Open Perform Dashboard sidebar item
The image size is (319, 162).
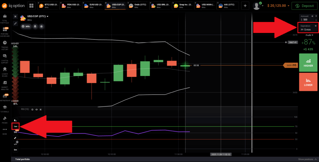tap(5, 32)
